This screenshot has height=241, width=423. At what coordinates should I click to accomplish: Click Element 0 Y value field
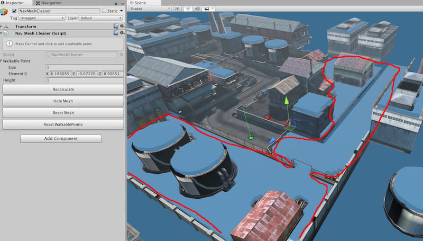click(87, 74)
